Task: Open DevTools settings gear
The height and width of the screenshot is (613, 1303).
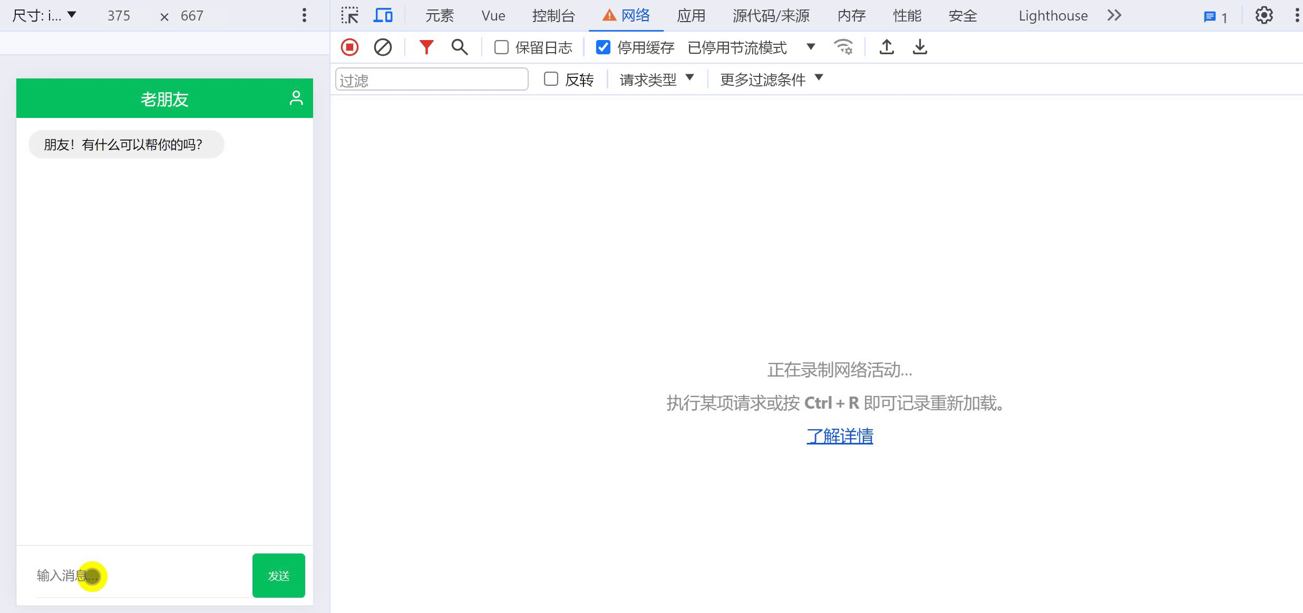Action: pos(1263,15)
